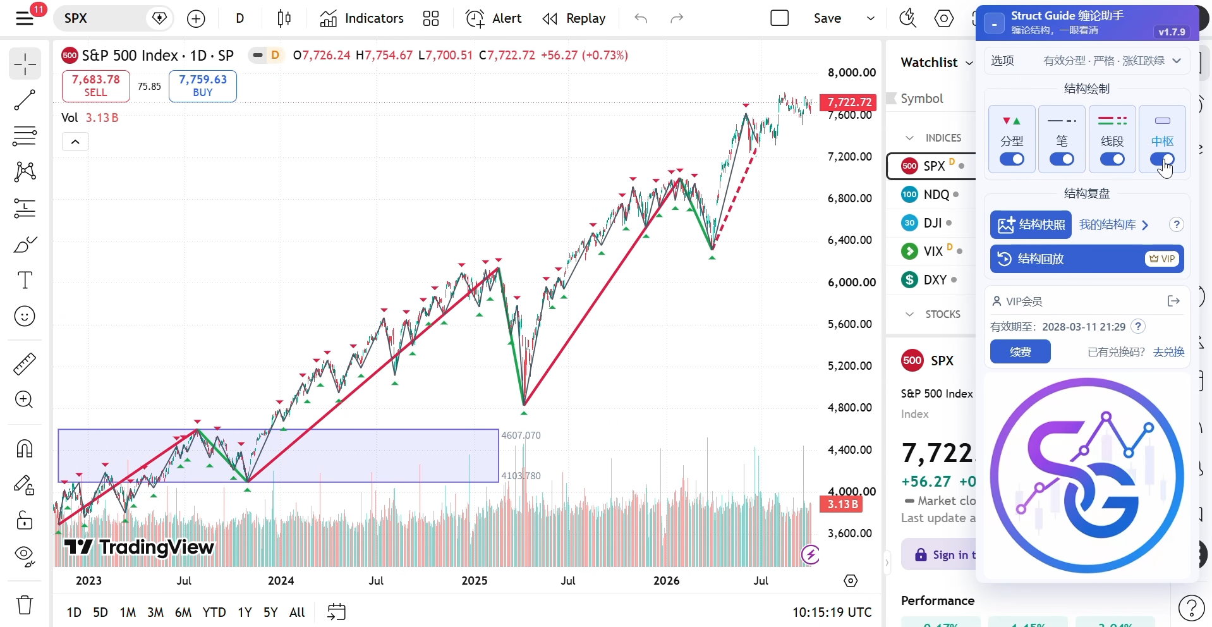Toggle the 中枢 pivot switch
This screenshot has width=1212, height=627.
[x=1162, y=159]
